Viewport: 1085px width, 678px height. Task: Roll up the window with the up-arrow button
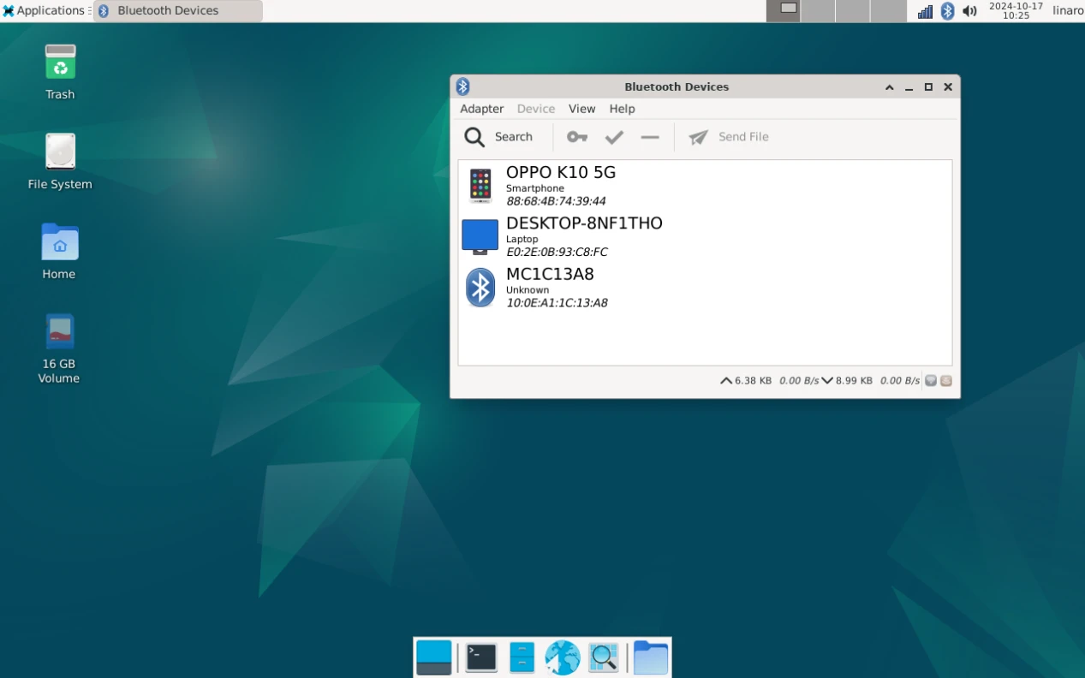click(890, 87)
